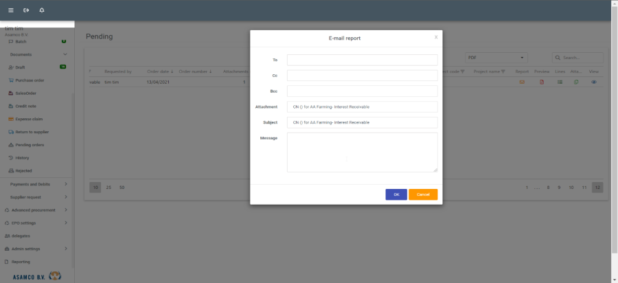Click the Message text area
This screenshot has width=618, height=283.
click(362, 152)
